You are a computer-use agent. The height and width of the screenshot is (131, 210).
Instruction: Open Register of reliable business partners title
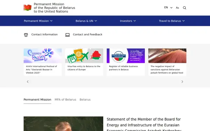[123, 68]
